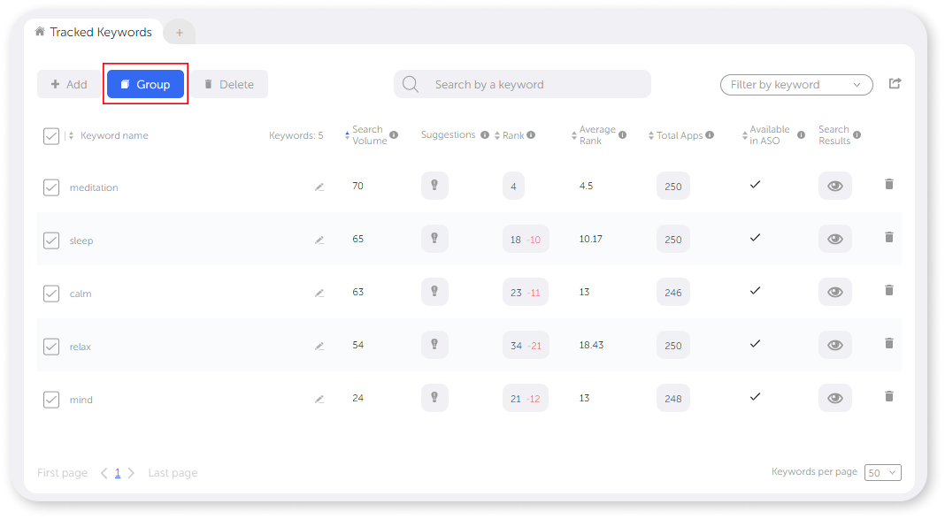Open the Filter by keyword dropdown

point(796,85)
